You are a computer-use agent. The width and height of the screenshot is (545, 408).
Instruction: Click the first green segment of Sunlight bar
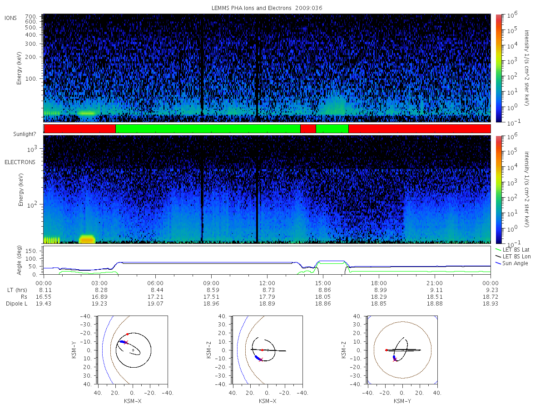[208, 129]
